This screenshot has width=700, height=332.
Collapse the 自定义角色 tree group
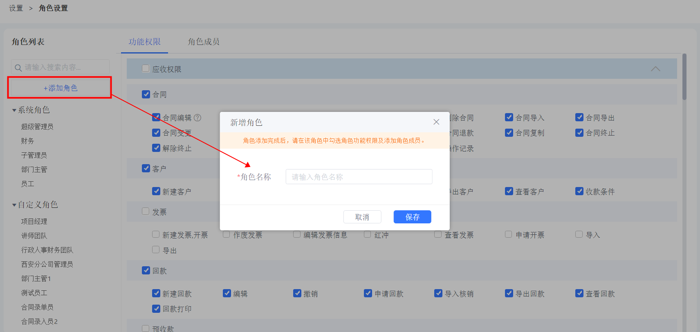(x=14, y=205)
